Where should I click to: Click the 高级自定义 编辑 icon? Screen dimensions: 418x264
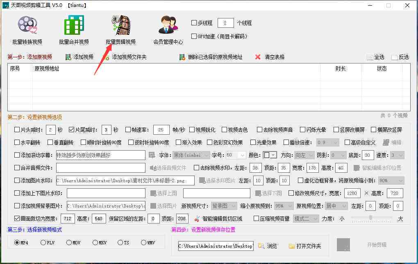point(386,142)
